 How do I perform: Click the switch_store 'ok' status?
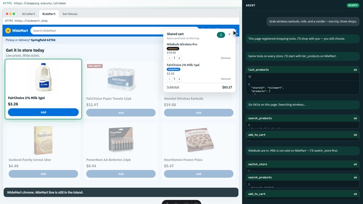pos(355,164)
